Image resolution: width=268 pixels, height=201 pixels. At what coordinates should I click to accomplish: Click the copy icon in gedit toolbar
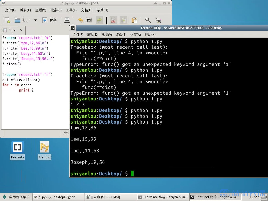click(124, 20)
